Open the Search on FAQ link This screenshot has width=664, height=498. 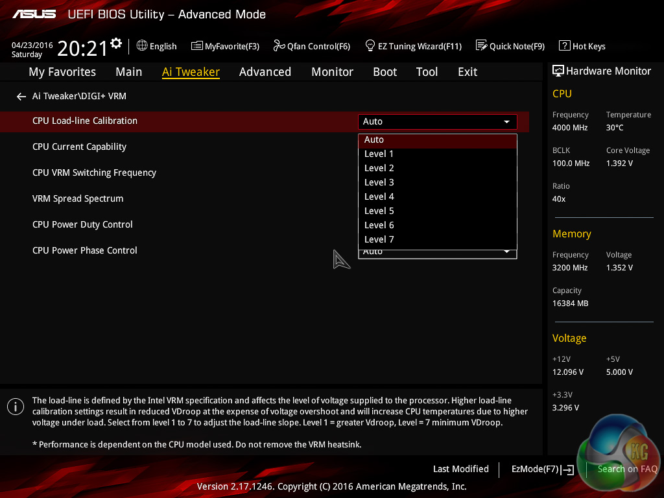pos(627,469)
